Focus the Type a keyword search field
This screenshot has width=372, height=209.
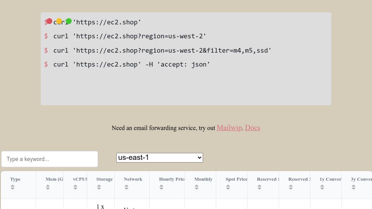[50, 159]
